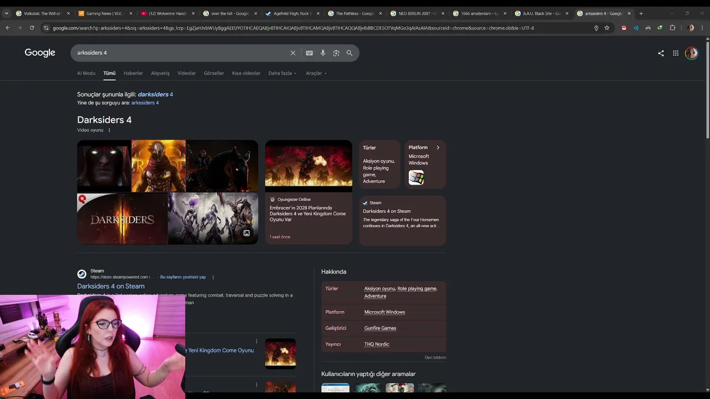Open more options for the Steam result

[213, 277]
